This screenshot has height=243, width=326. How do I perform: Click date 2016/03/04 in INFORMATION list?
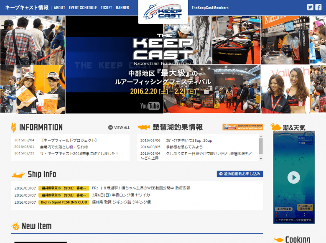(x=24, y=140)
